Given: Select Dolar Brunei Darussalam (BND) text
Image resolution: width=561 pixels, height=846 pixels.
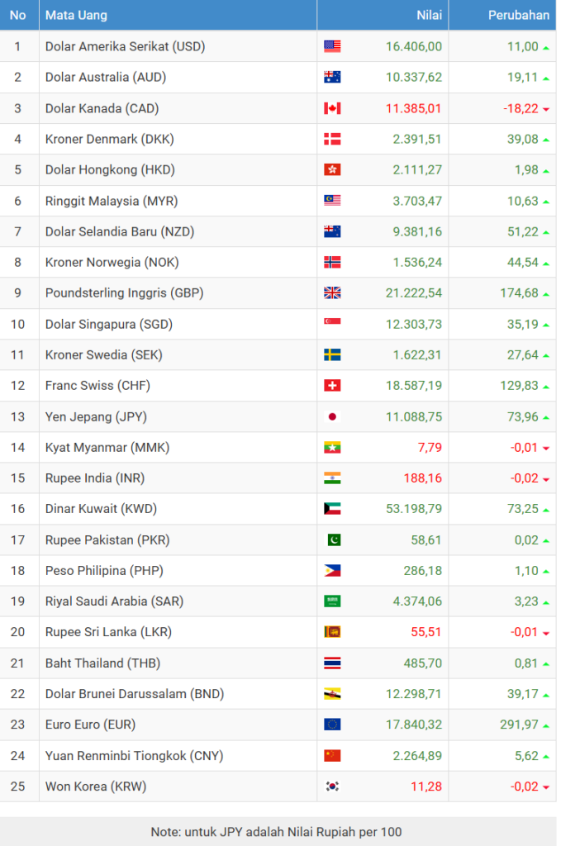Looking at the screenshot, I should (x=135, y=694).
